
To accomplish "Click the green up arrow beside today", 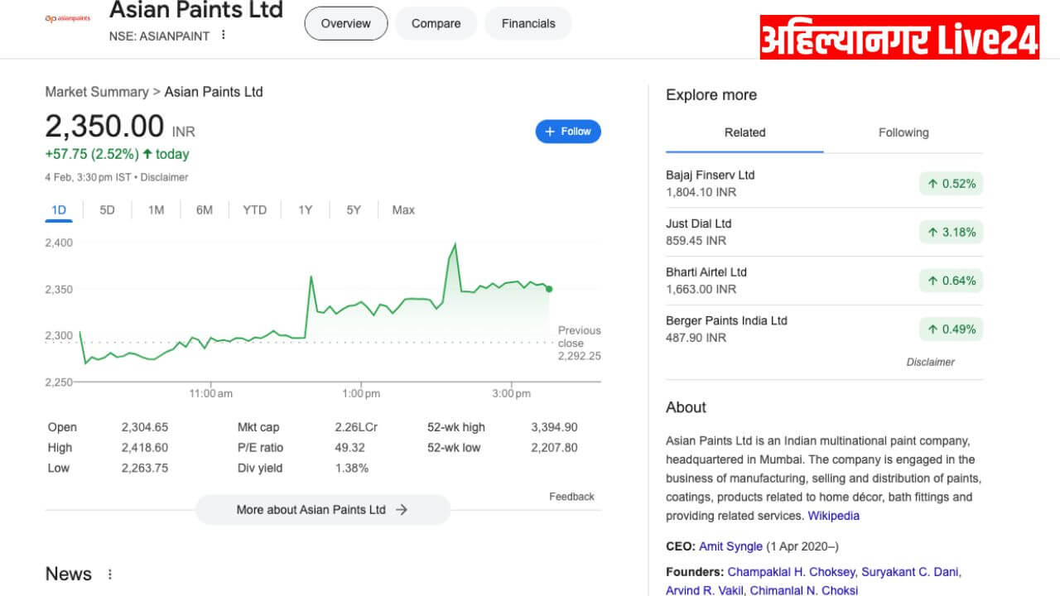I will click(x=147, y=154).
